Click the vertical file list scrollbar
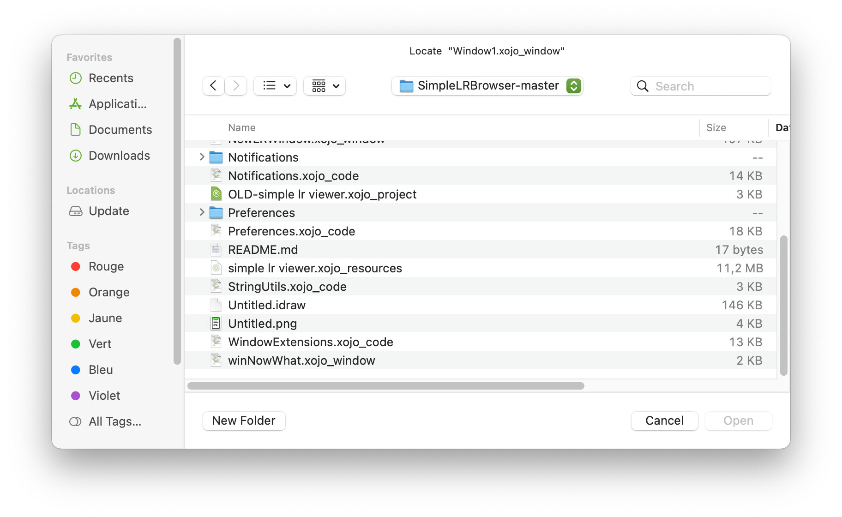The width and height of the screenshot is (842, 517). tap(783, 306)
